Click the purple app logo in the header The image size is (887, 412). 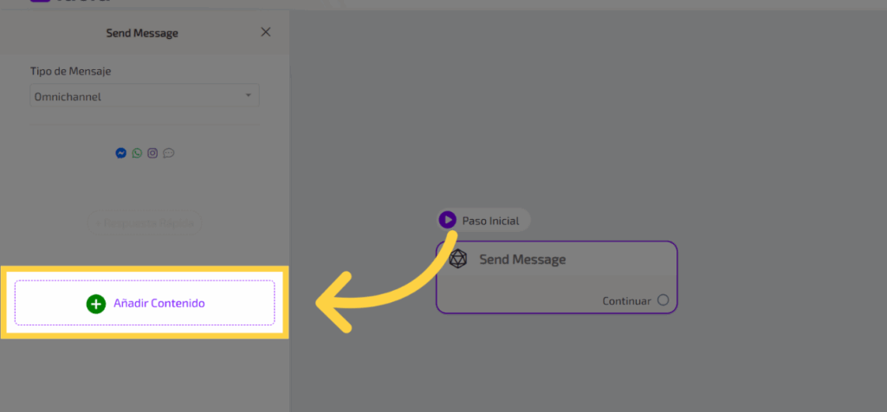click(39, 3)
